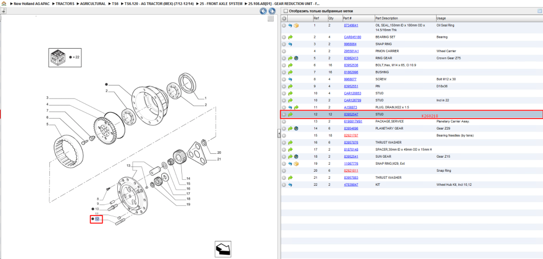Open part number 83952547 link
Viewport: 543px width, 259px height.
click(x=351, y=114)
